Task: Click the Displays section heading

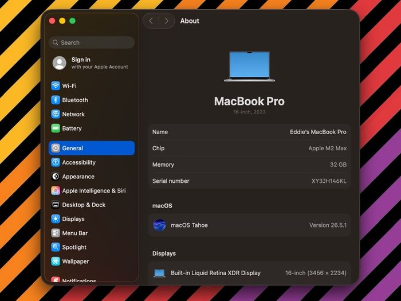Action: point(164,253)
